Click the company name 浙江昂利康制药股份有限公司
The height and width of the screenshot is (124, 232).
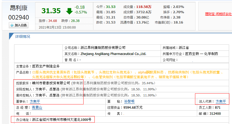(x=103, y=48)
